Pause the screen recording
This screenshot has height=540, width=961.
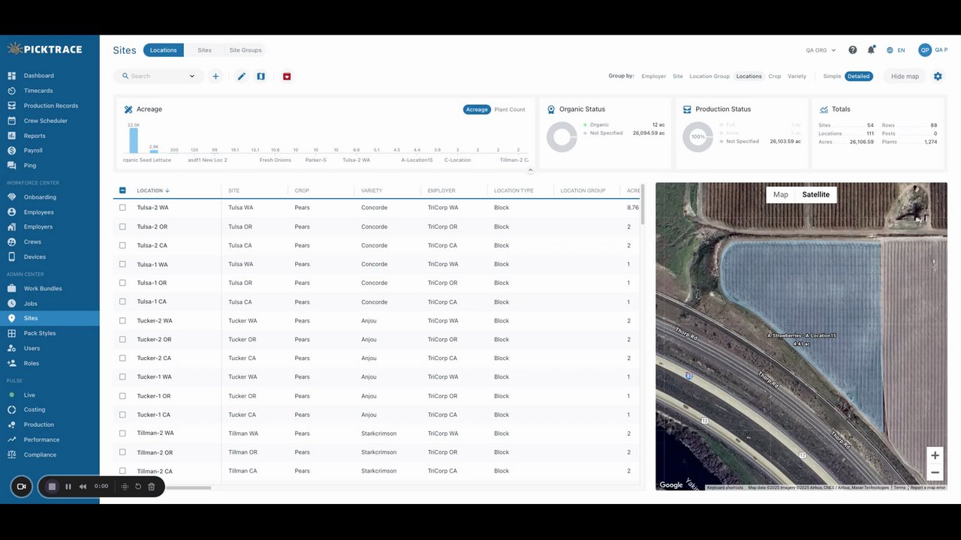point(68,487)
